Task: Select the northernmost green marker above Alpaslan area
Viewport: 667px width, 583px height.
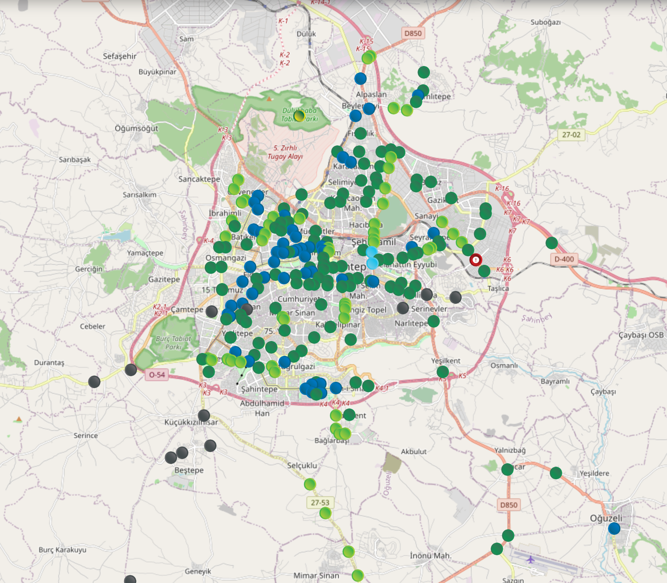Action: (424, 72)
